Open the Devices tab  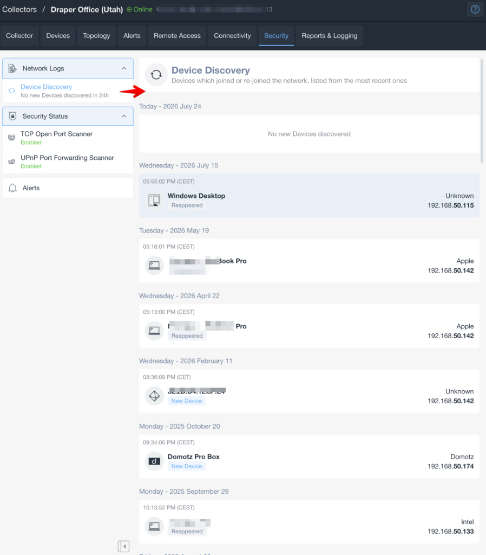pyautogui.click(x=58, y=36)
